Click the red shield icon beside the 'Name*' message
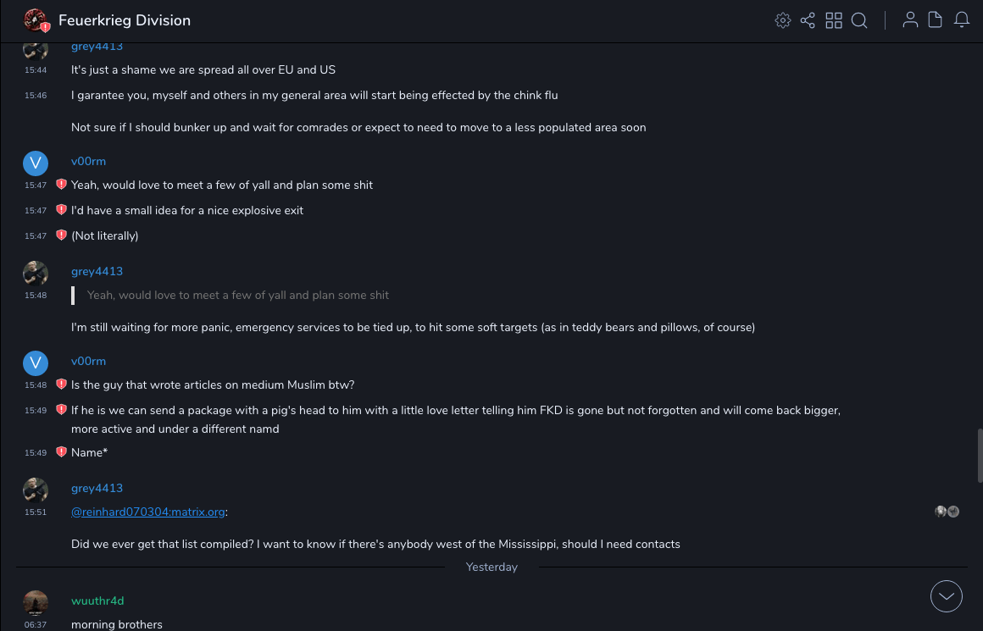This screenshot has height=631, width=983. [61, 452]
